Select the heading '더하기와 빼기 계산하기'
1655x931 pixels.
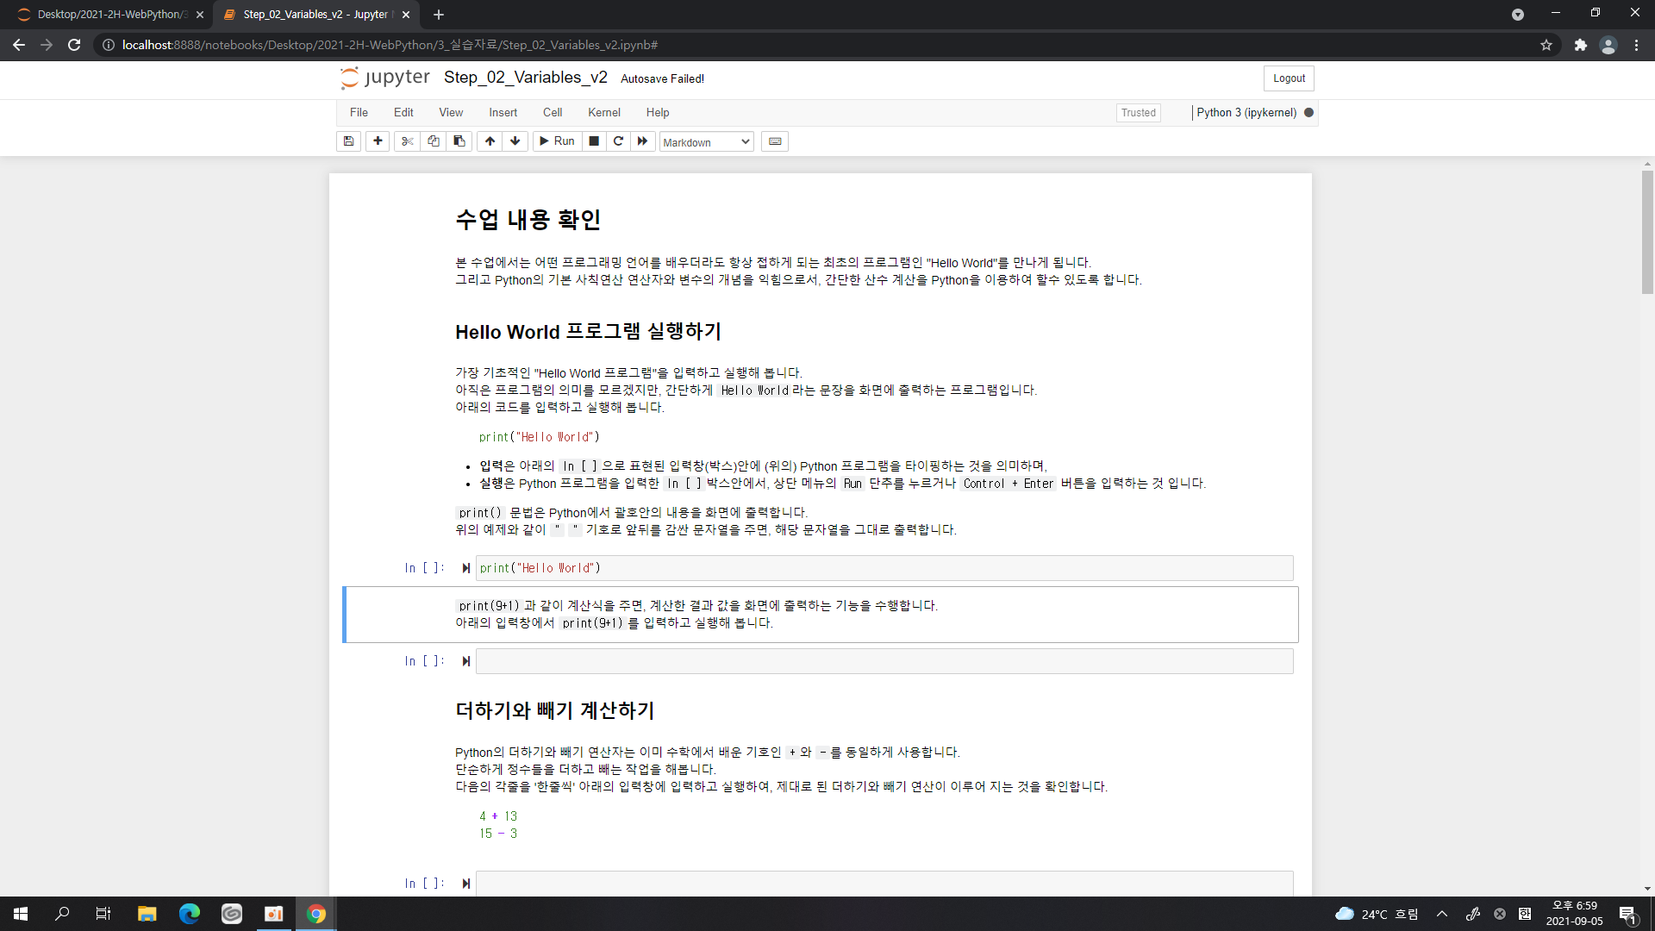555,710
